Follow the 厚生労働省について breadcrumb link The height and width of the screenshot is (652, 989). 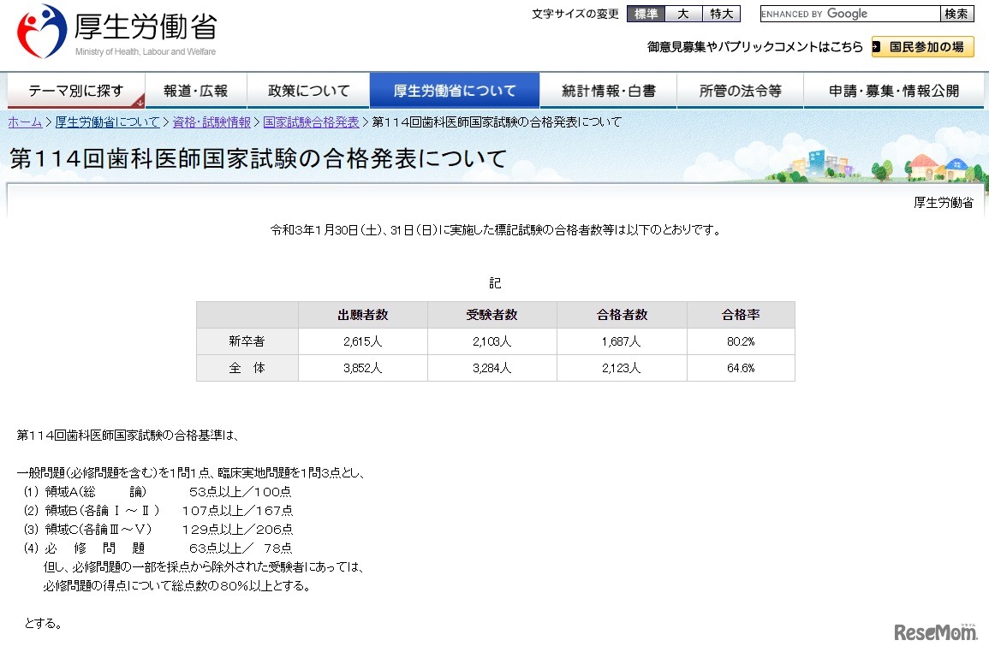point(107,122)
